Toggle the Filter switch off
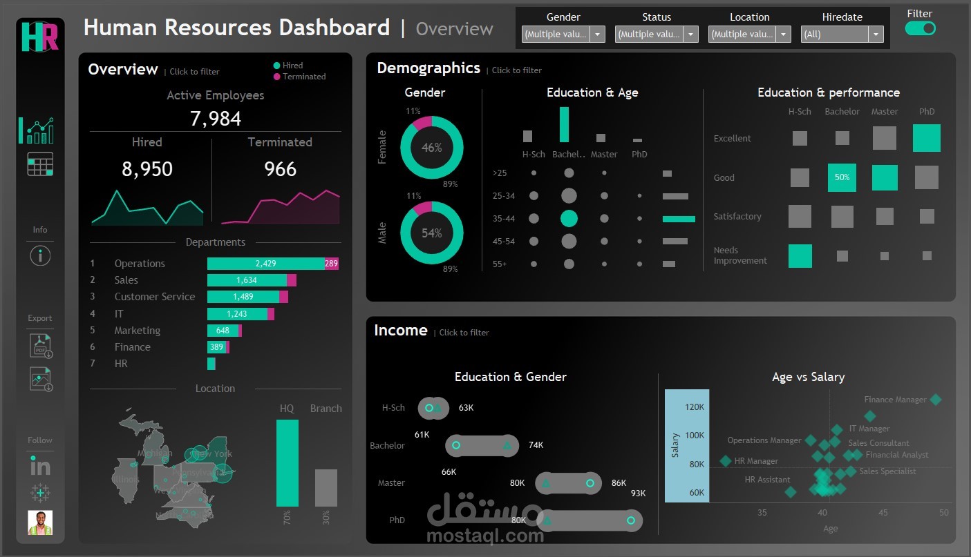 pyautogui.click(x=921, y=28)
